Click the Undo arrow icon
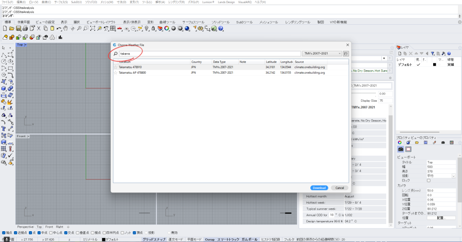Viewport: 462px width, 242px height. click(59, 28)
